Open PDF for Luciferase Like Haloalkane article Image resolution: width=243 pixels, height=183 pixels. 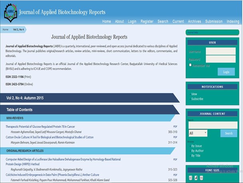(x=175, y=159)
